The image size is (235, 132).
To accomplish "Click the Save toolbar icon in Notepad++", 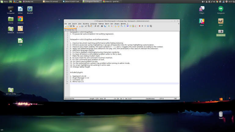I will [71, 26].
